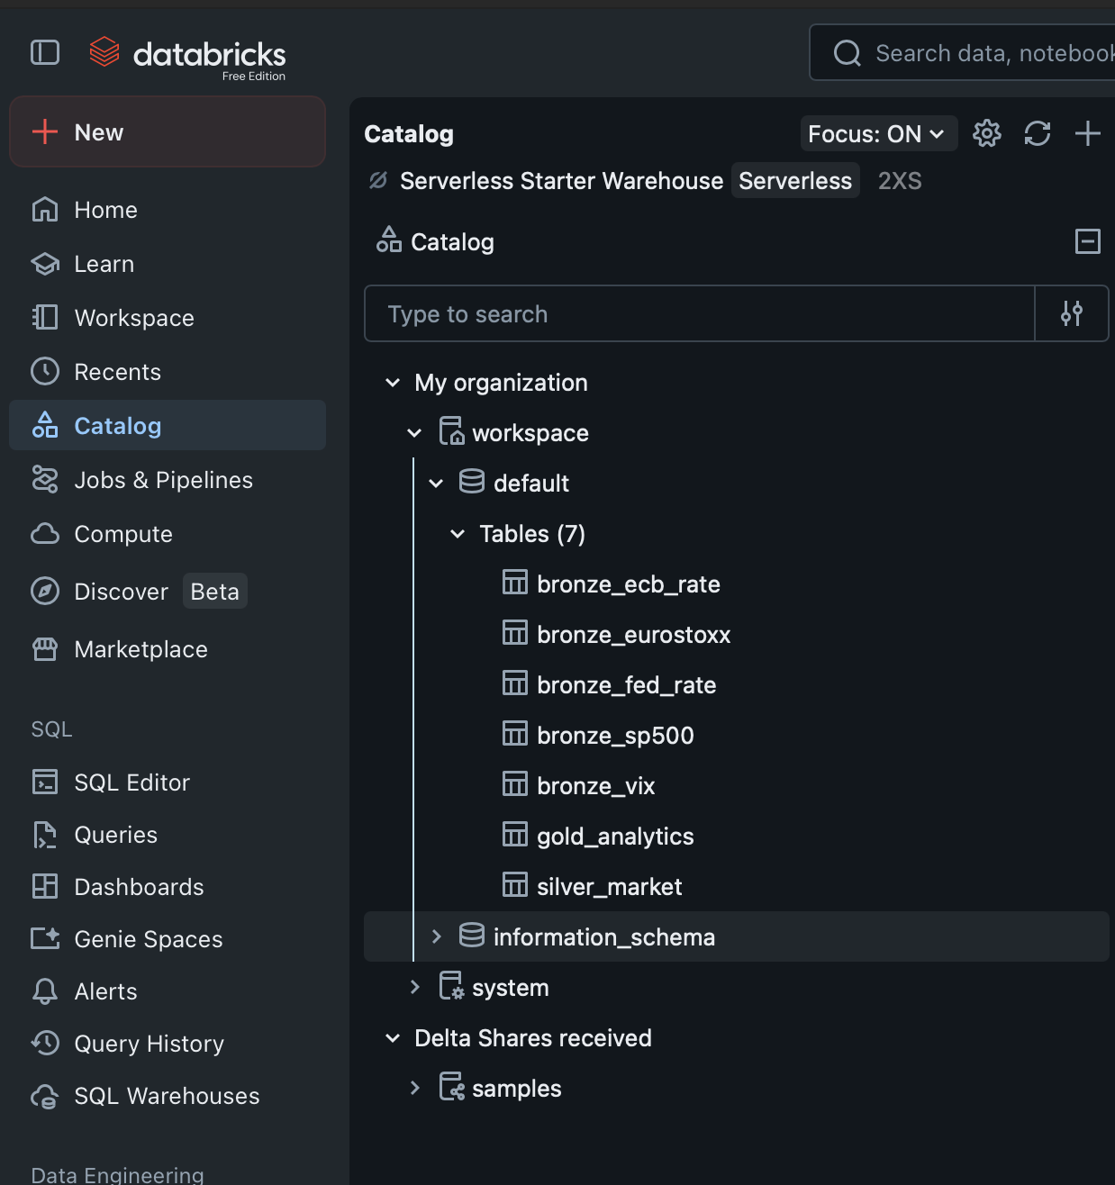Collapse the left sidebar with the panel icon
This screenshot has height=1185, width=1115.
tap(45, 53)
